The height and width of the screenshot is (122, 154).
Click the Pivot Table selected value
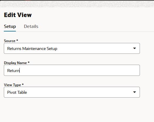coord(17,92)
